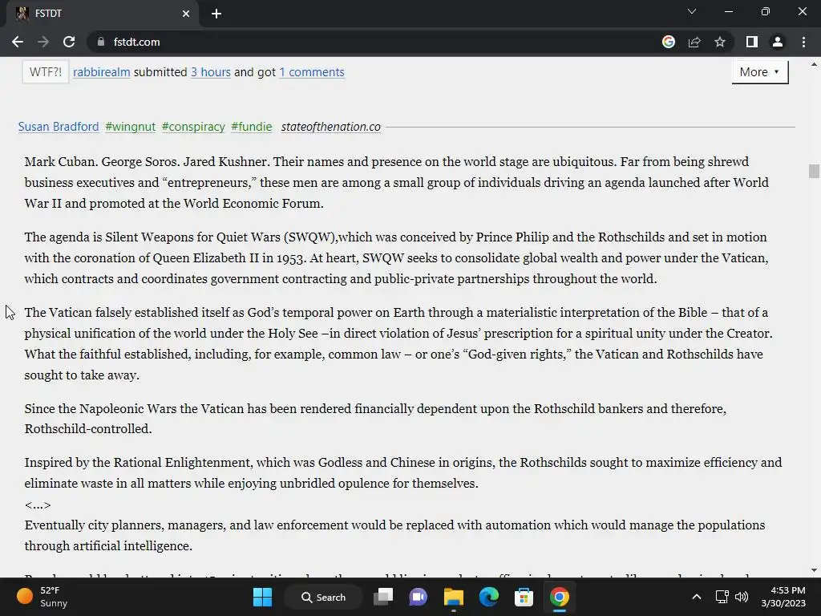Open Chrome profile menu
The width and height of the screenshot is (821, 616).
point(778,42)
